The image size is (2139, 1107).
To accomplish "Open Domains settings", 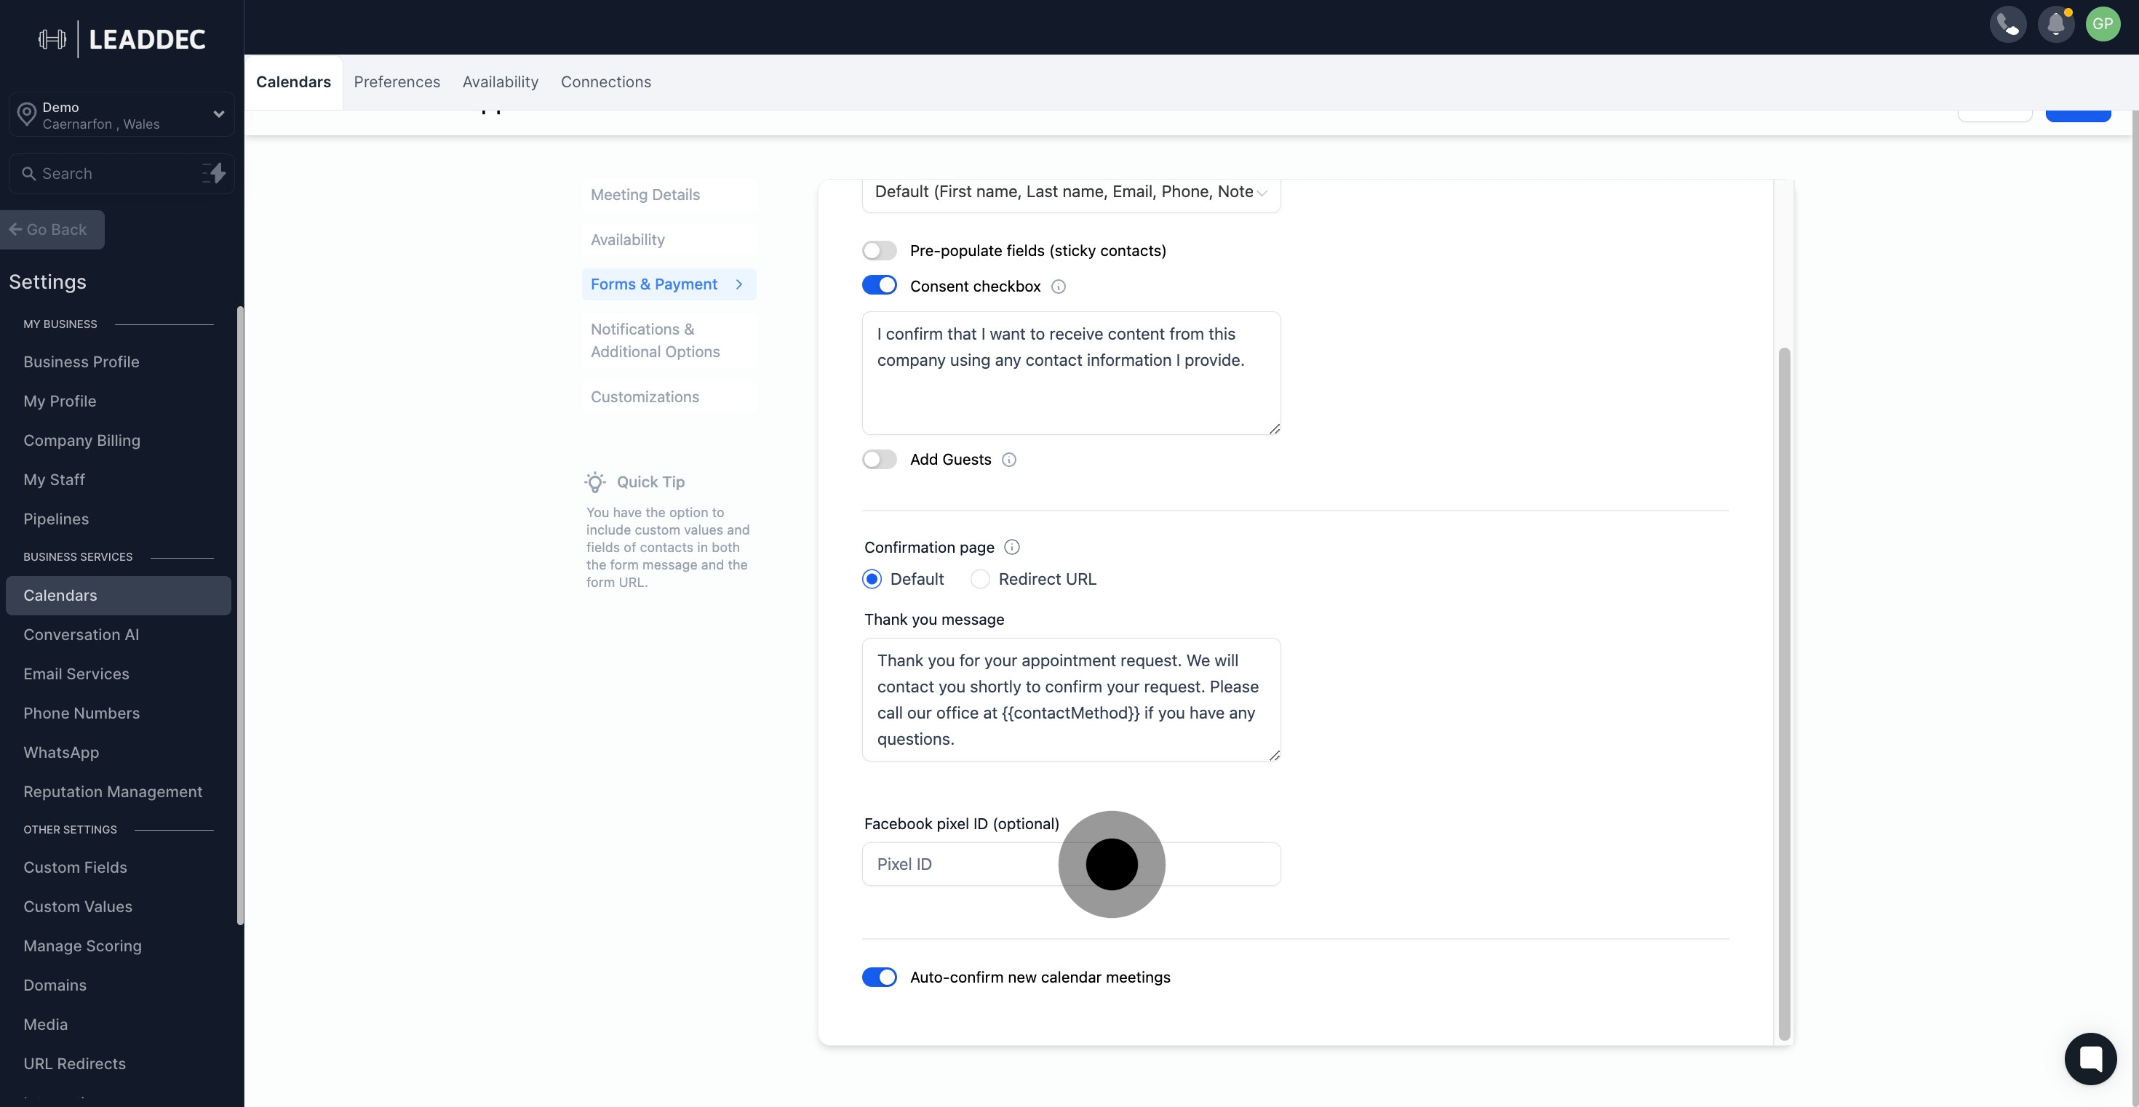I will [55, 985].
